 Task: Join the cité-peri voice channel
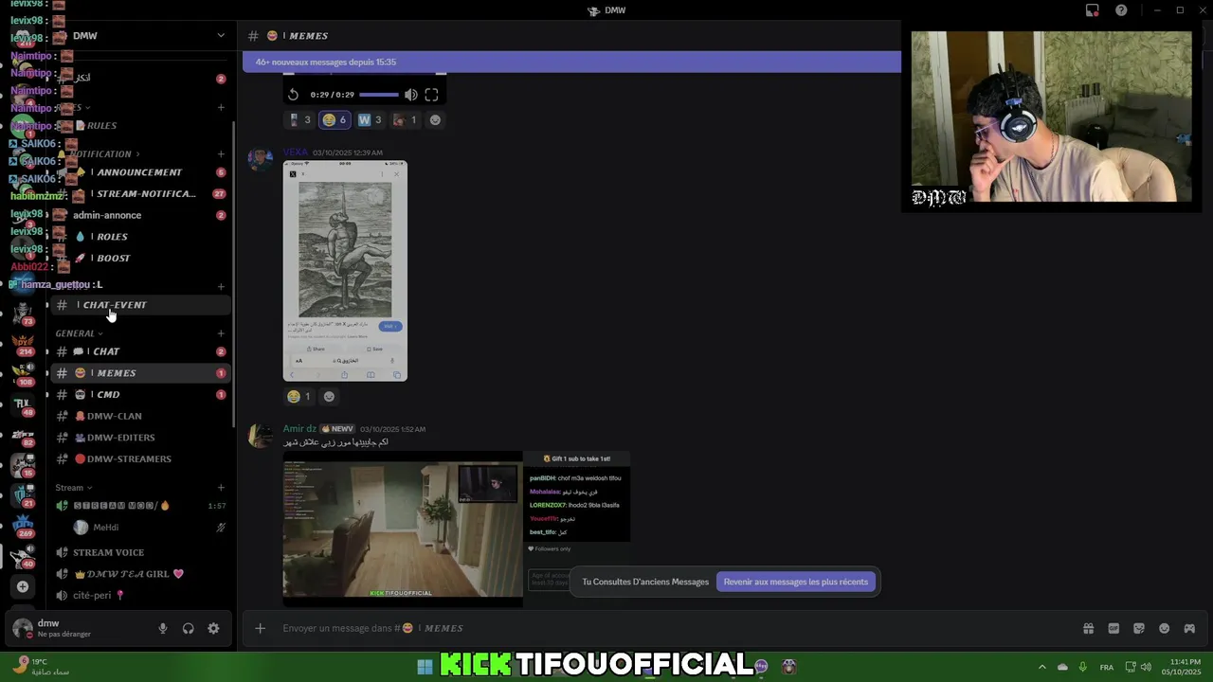(x=141, y=596)
